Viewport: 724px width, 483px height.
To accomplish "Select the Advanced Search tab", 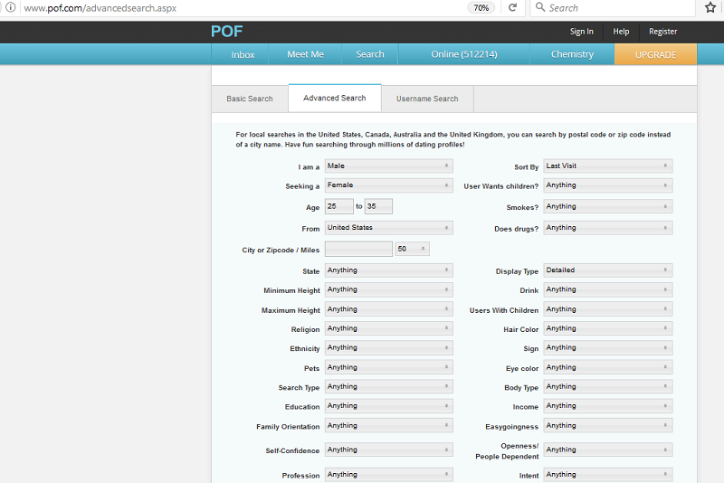I will (335, 98).
